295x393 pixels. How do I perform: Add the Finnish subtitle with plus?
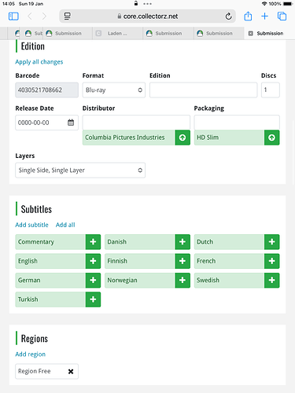tap(183, 261)
